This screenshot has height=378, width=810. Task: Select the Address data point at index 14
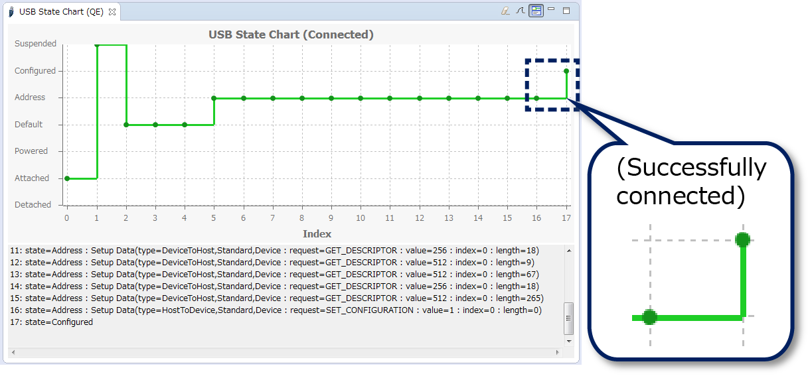tap(478, 98)
